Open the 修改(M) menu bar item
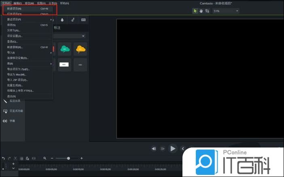 [30, 3]
